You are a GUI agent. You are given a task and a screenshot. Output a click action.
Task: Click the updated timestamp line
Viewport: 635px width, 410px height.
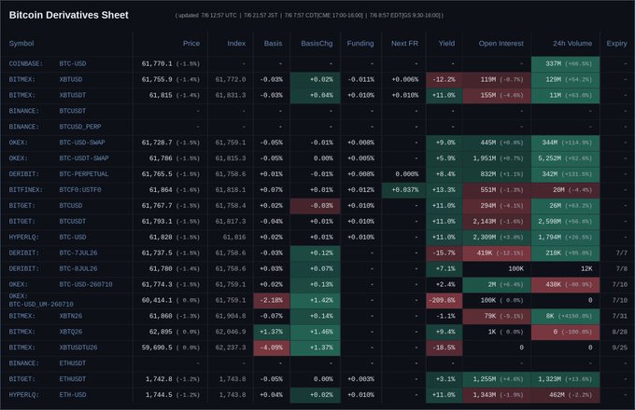click(309, 15)
